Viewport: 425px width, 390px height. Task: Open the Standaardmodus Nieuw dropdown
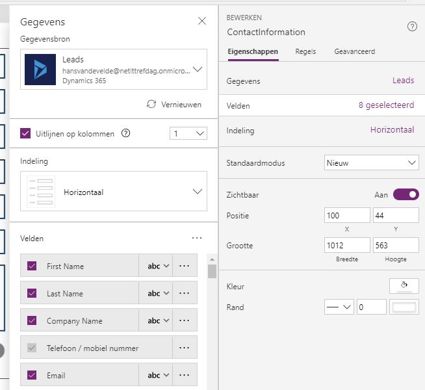click(372, 162)
